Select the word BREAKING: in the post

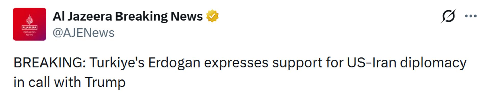pyautogui.click(x=50, y=63)
